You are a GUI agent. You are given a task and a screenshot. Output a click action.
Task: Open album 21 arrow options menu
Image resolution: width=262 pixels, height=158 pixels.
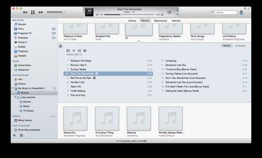click(x=85, y=51)
